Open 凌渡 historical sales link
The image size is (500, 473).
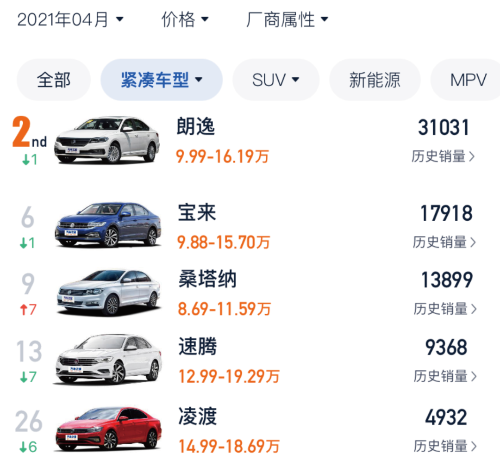444,446
